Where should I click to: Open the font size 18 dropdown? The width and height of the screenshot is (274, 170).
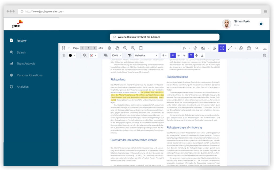coord(164,55)
